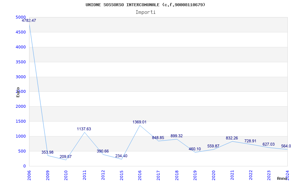Click the 500 y-axis tick label
This screenshot has height=182, width=291.
tap(22, 151)
